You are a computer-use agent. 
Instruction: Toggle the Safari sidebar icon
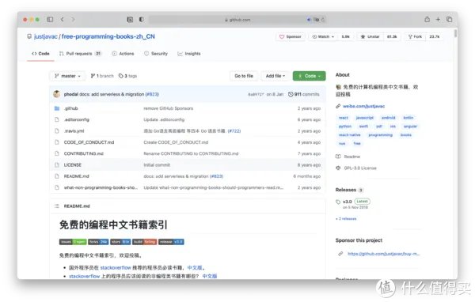[x=50, y=19]
